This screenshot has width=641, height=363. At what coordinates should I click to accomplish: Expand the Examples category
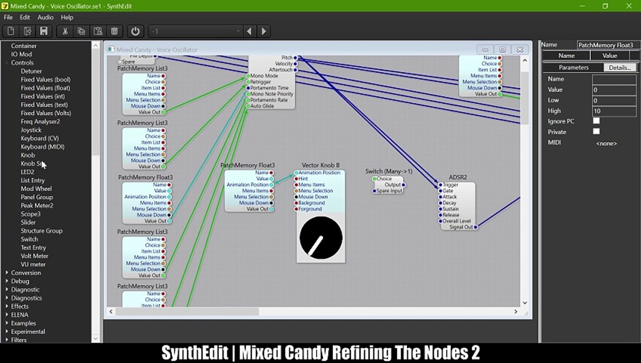point(7,323)
